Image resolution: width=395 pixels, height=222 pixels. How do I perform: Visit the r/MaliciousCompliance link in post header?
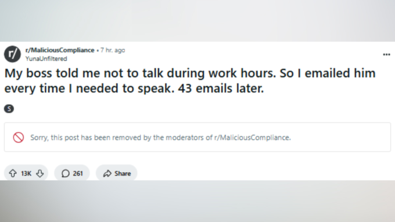click(60, 50)
